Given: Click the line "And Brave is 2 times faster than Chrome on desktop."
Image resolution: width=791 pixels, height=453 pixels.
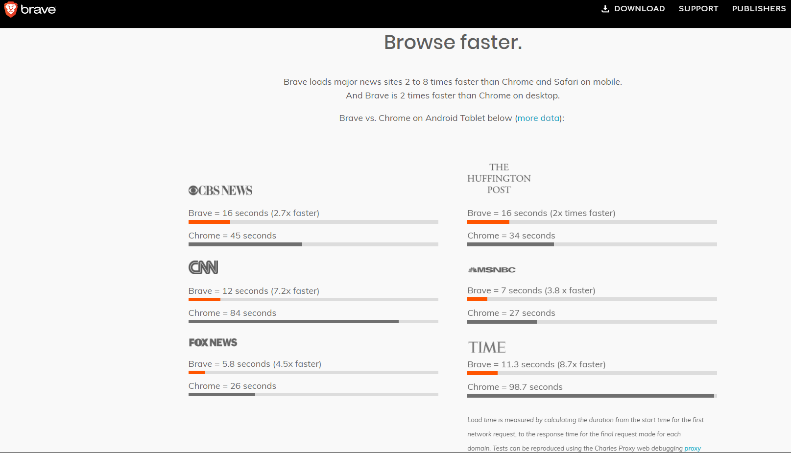Looking at the screenshot, I should point(453,95).
